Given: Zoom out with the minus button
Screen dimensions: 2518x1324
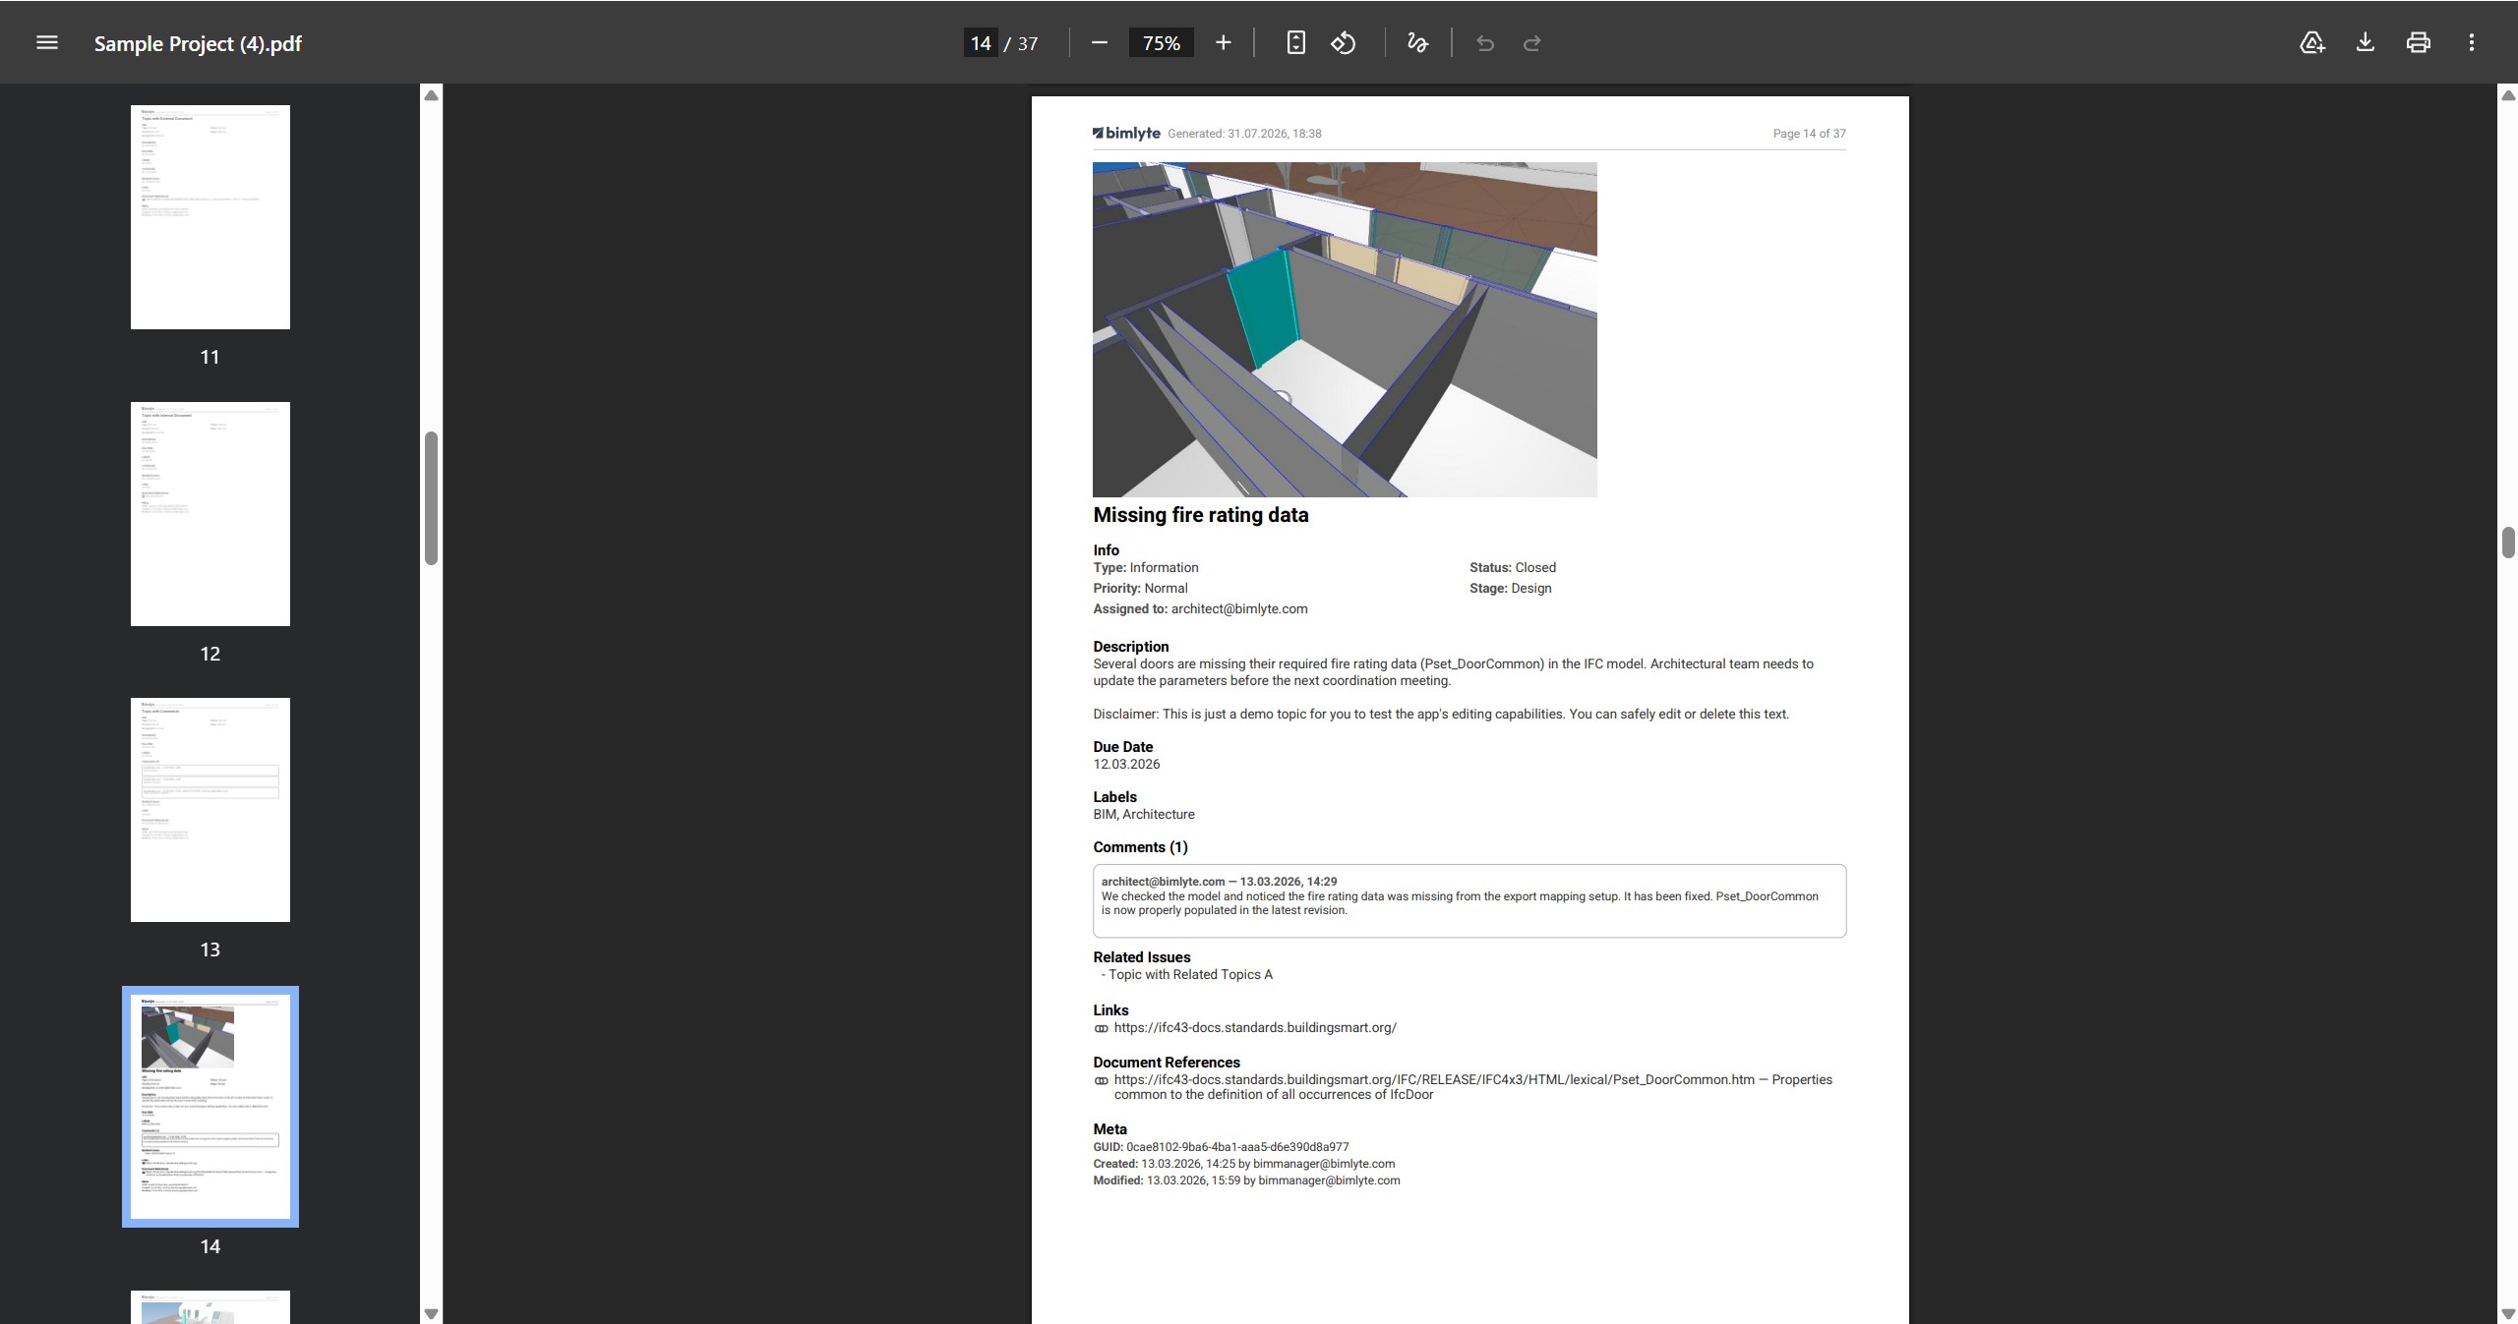Looking at the screenshot, I should click(1100, 42).
